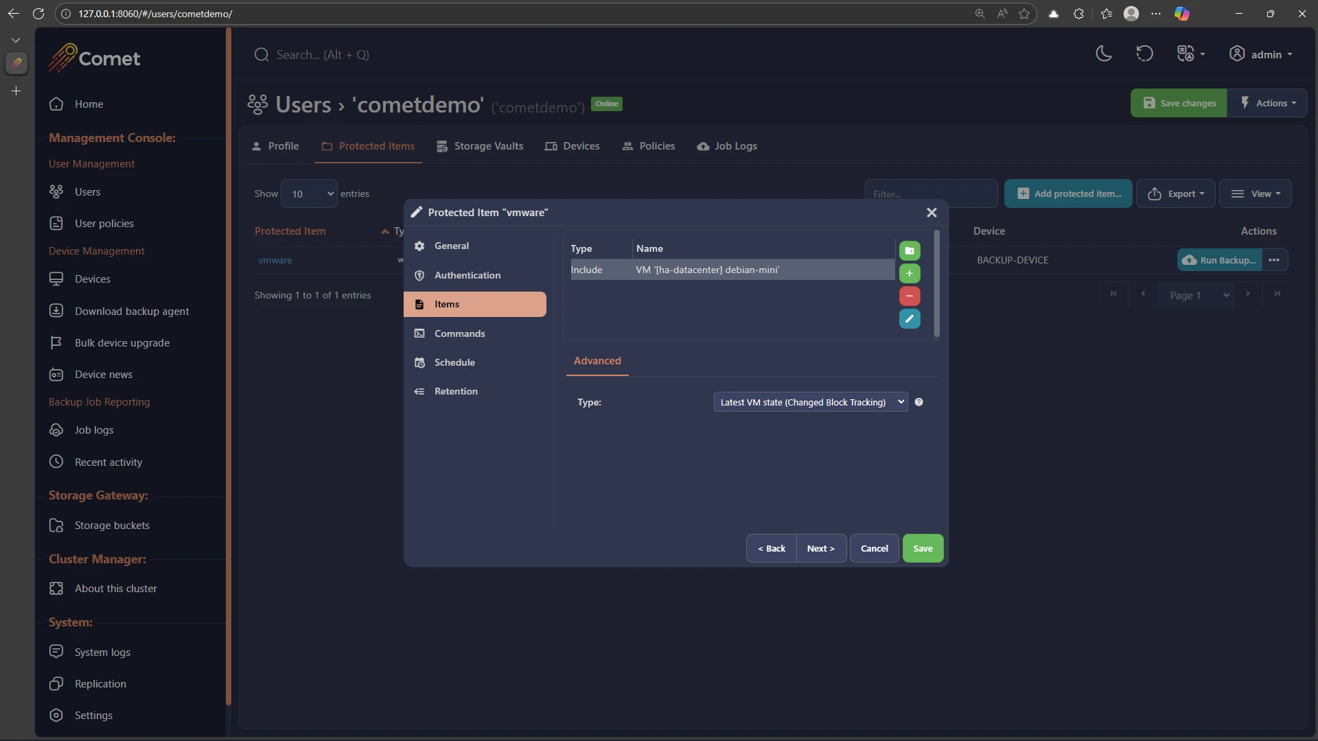Image resolution: width=1318 pixels, height=741 pixels.
Task: Click the Policies tab
Action: pyautogui.click(x=649, y=146)
